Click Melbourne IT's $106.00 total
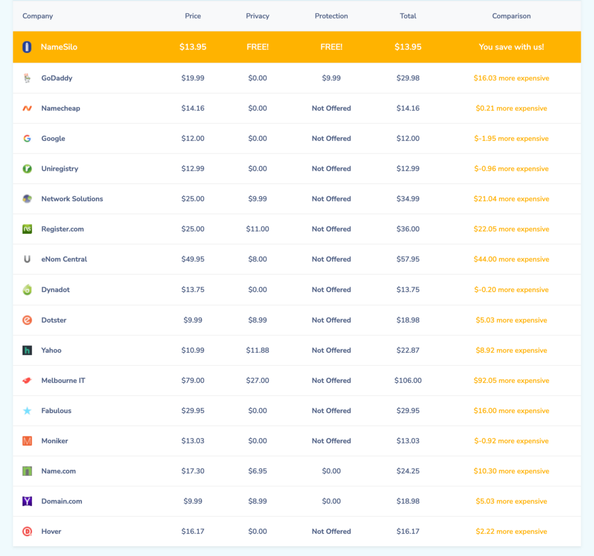 (408, 380)
